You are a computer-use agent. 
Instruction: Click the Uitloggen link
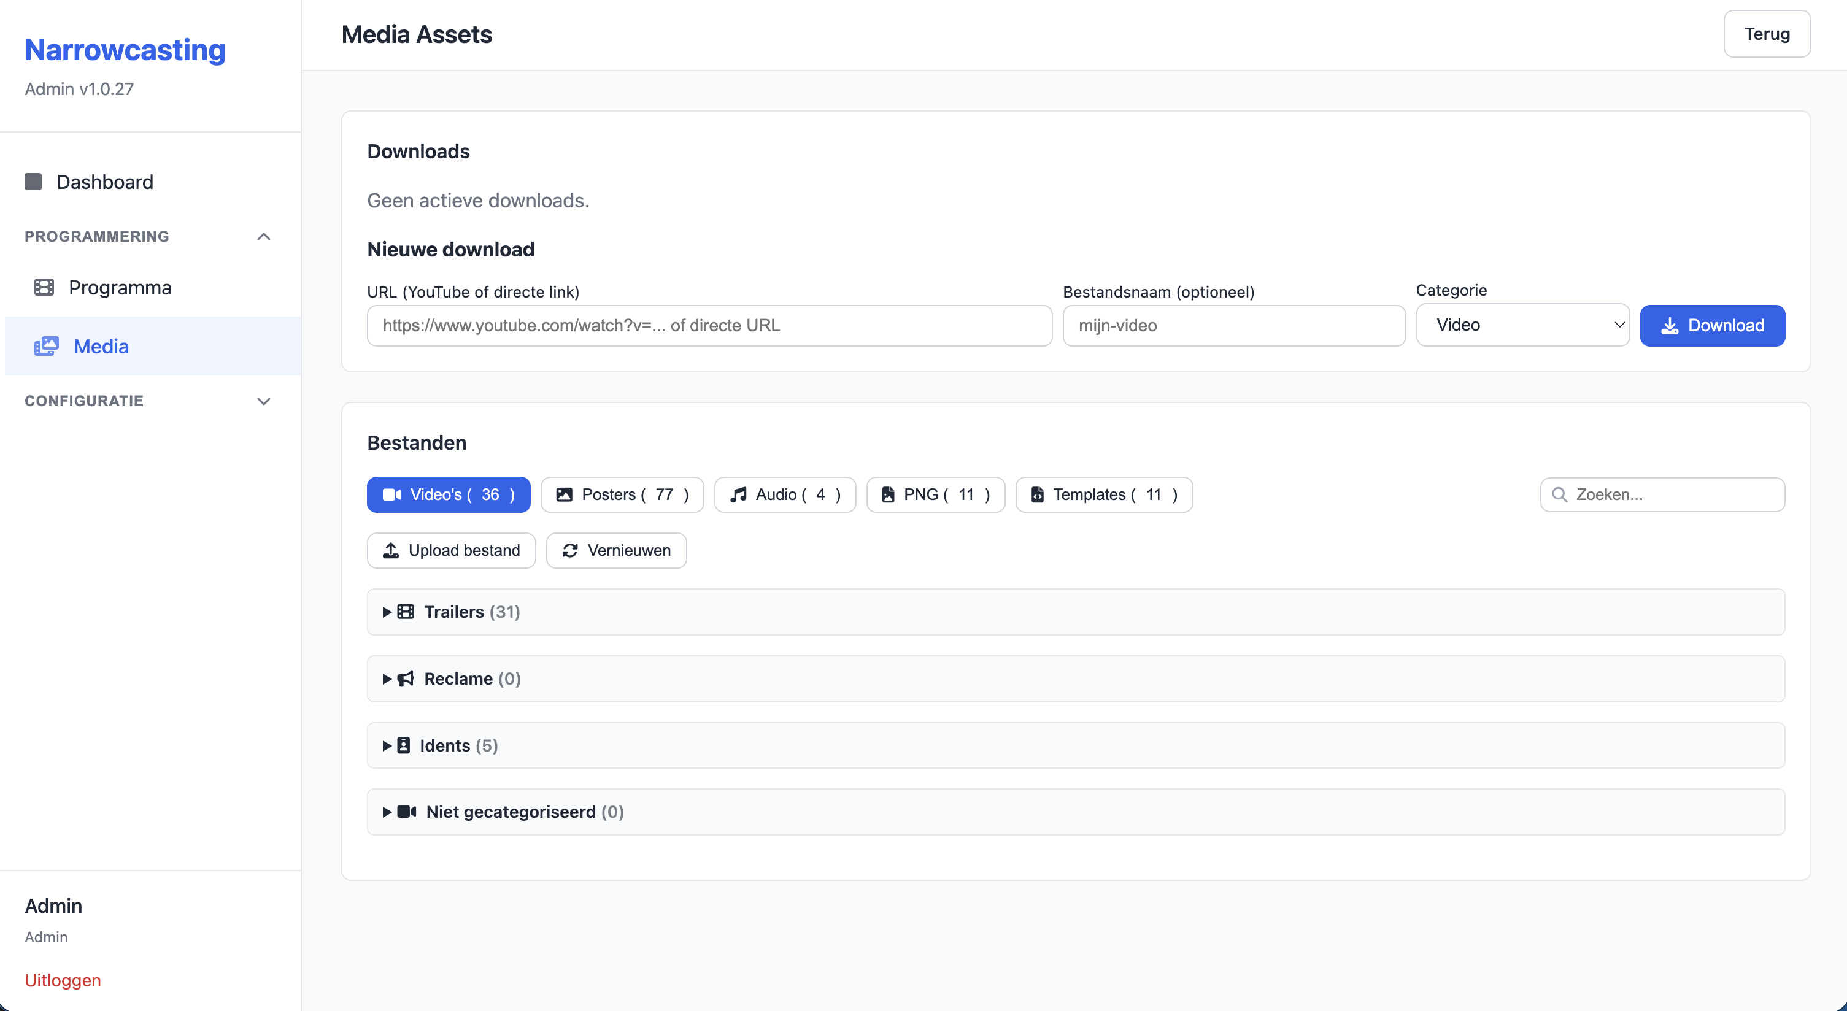click(63, 980)
